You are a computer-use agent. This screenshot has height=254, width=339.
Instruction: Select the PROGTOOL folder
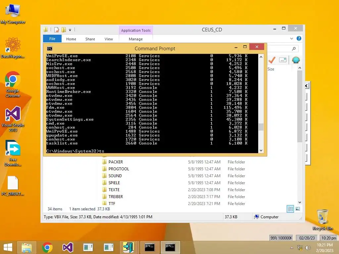[x=119, y=169]
